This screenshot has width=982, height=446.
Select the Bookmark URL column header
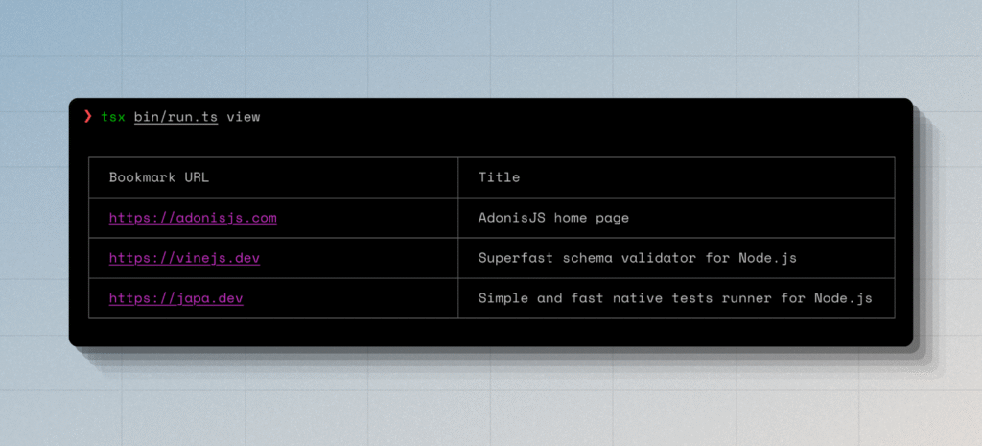pyautogui.click(x=158, y=177)
